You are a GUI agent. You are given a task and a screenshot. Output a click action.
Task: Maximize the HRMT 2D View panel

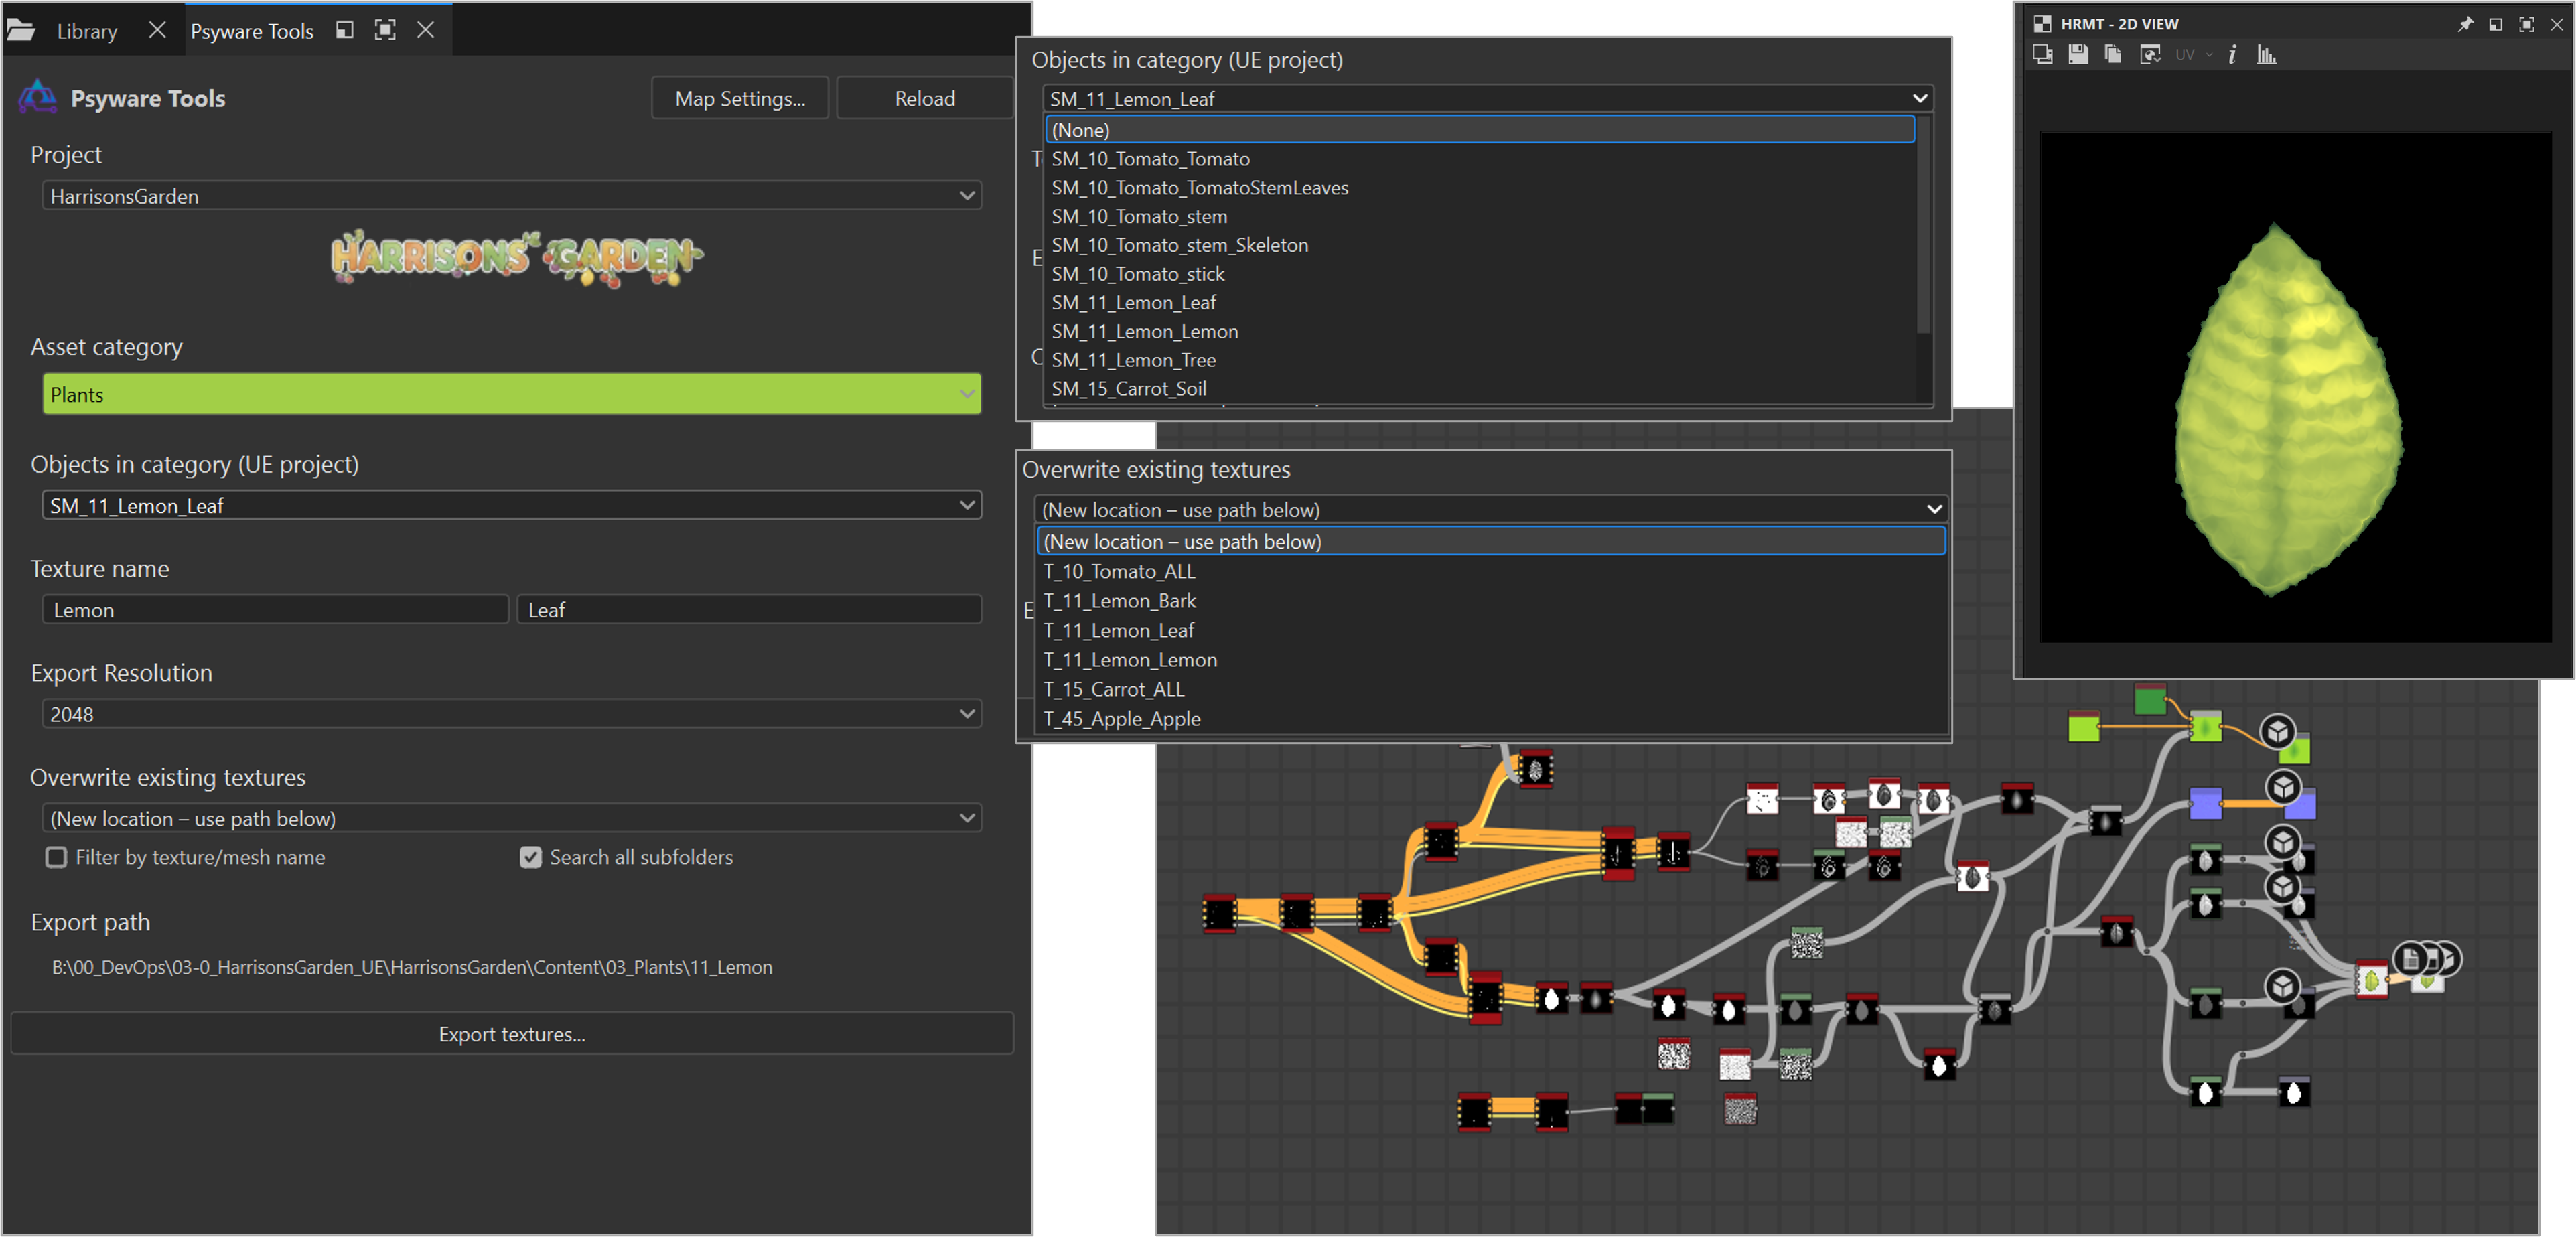click(2526, 24)
